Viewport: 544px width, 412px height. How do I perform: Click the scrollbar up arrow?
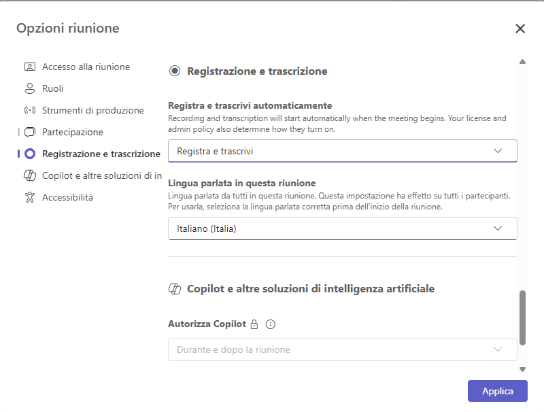[x=522, y=62]
